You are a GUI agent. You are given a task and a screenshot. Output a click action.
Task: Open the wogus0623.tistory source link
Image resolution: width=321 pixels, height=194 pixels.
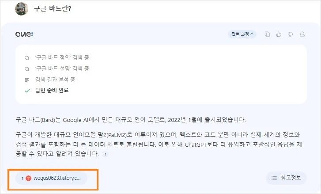pyautogui.click(x=51, y=178)
